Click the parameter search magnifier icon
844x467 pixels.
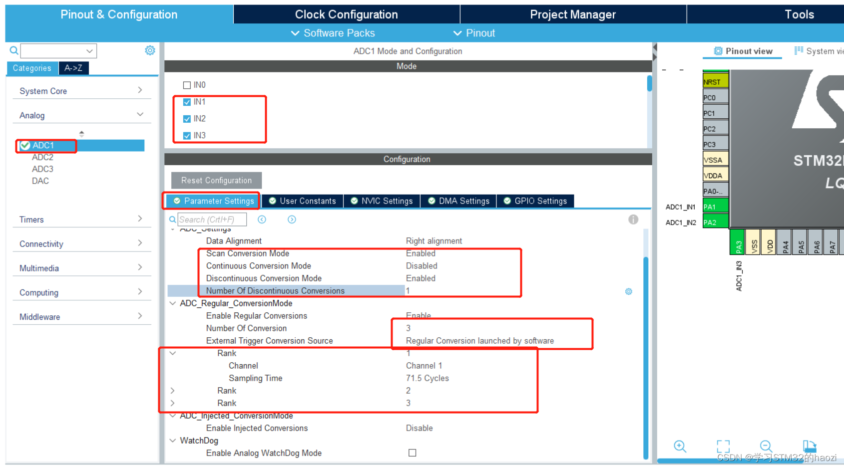(172, 220)
